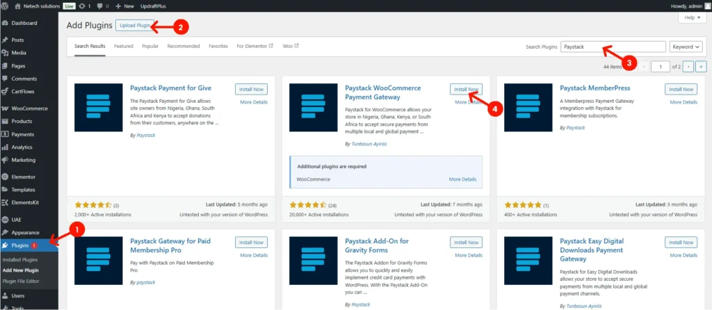Open the For Elementor tab
Viewport: 712px width, 310px height.
254,47
